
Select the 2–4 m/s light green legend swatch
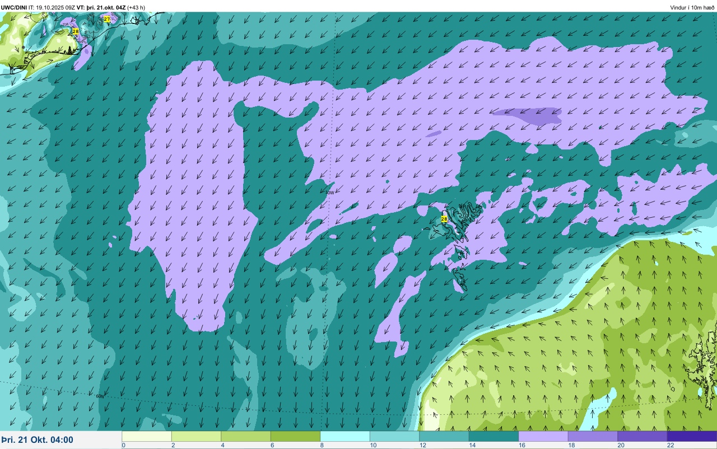coord(196,436)
